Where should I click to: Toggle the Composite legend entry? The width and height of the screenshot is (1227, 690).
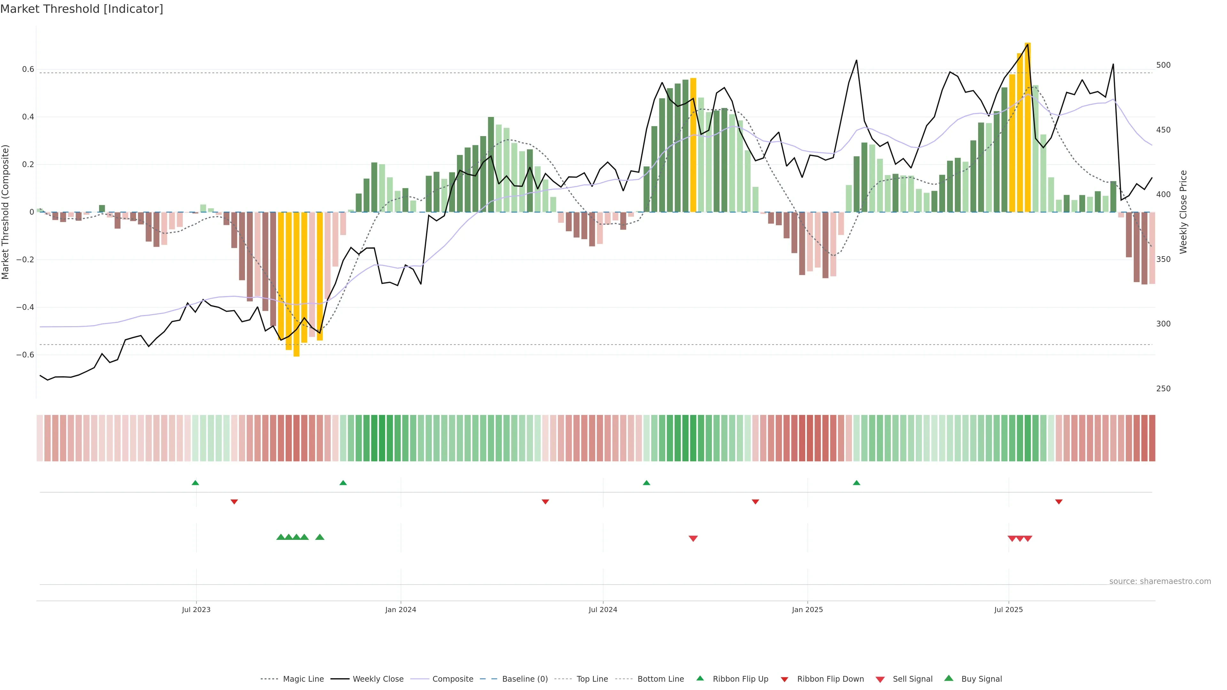click(452, 679)
